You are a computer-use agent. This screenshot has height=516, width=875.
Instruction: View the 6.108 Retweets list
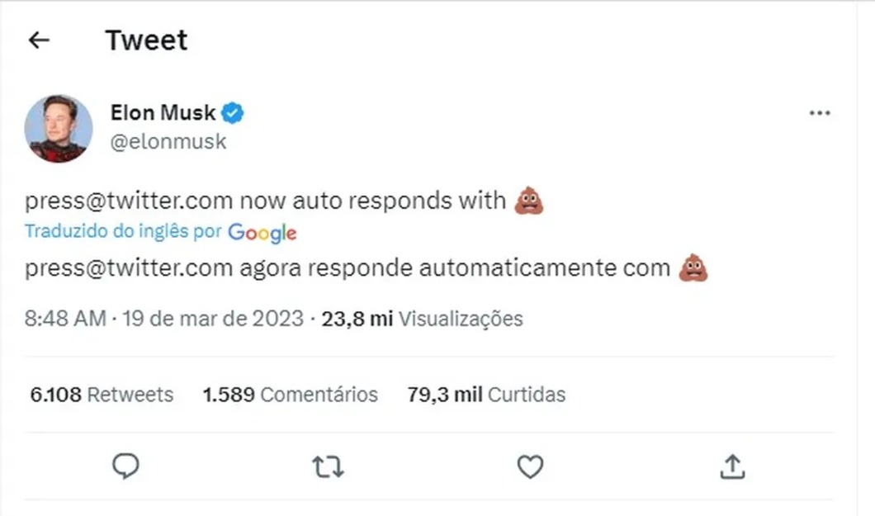point(102,395)
